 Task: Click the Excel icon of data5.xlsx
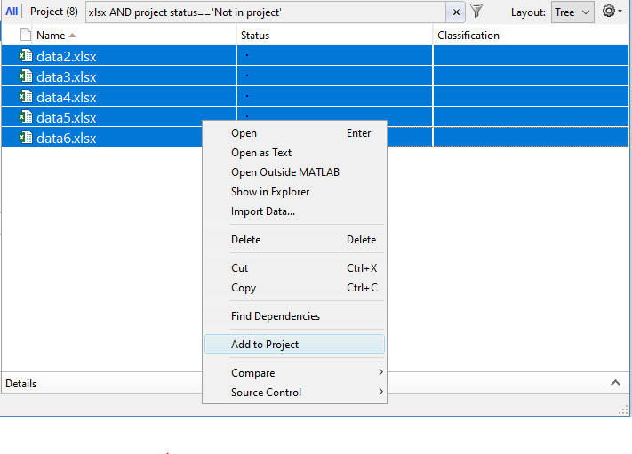[x=26, y=117]
